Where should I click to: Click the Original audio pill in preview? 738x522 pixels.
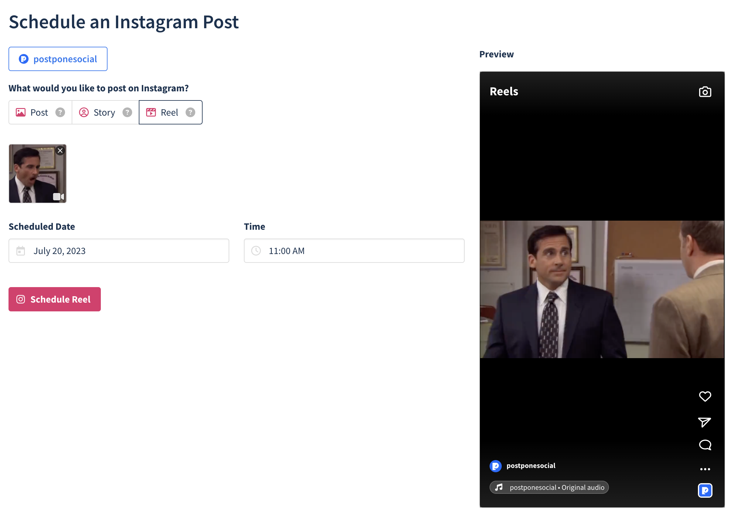(x=549, y=487)
